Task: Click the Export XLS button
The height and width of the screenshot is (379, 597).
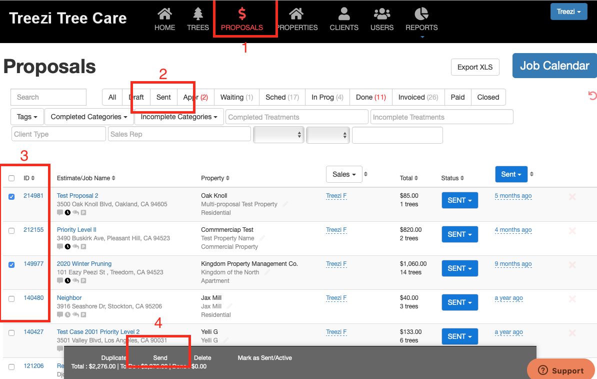Action: pyautogui.click(x=474, y=67)
